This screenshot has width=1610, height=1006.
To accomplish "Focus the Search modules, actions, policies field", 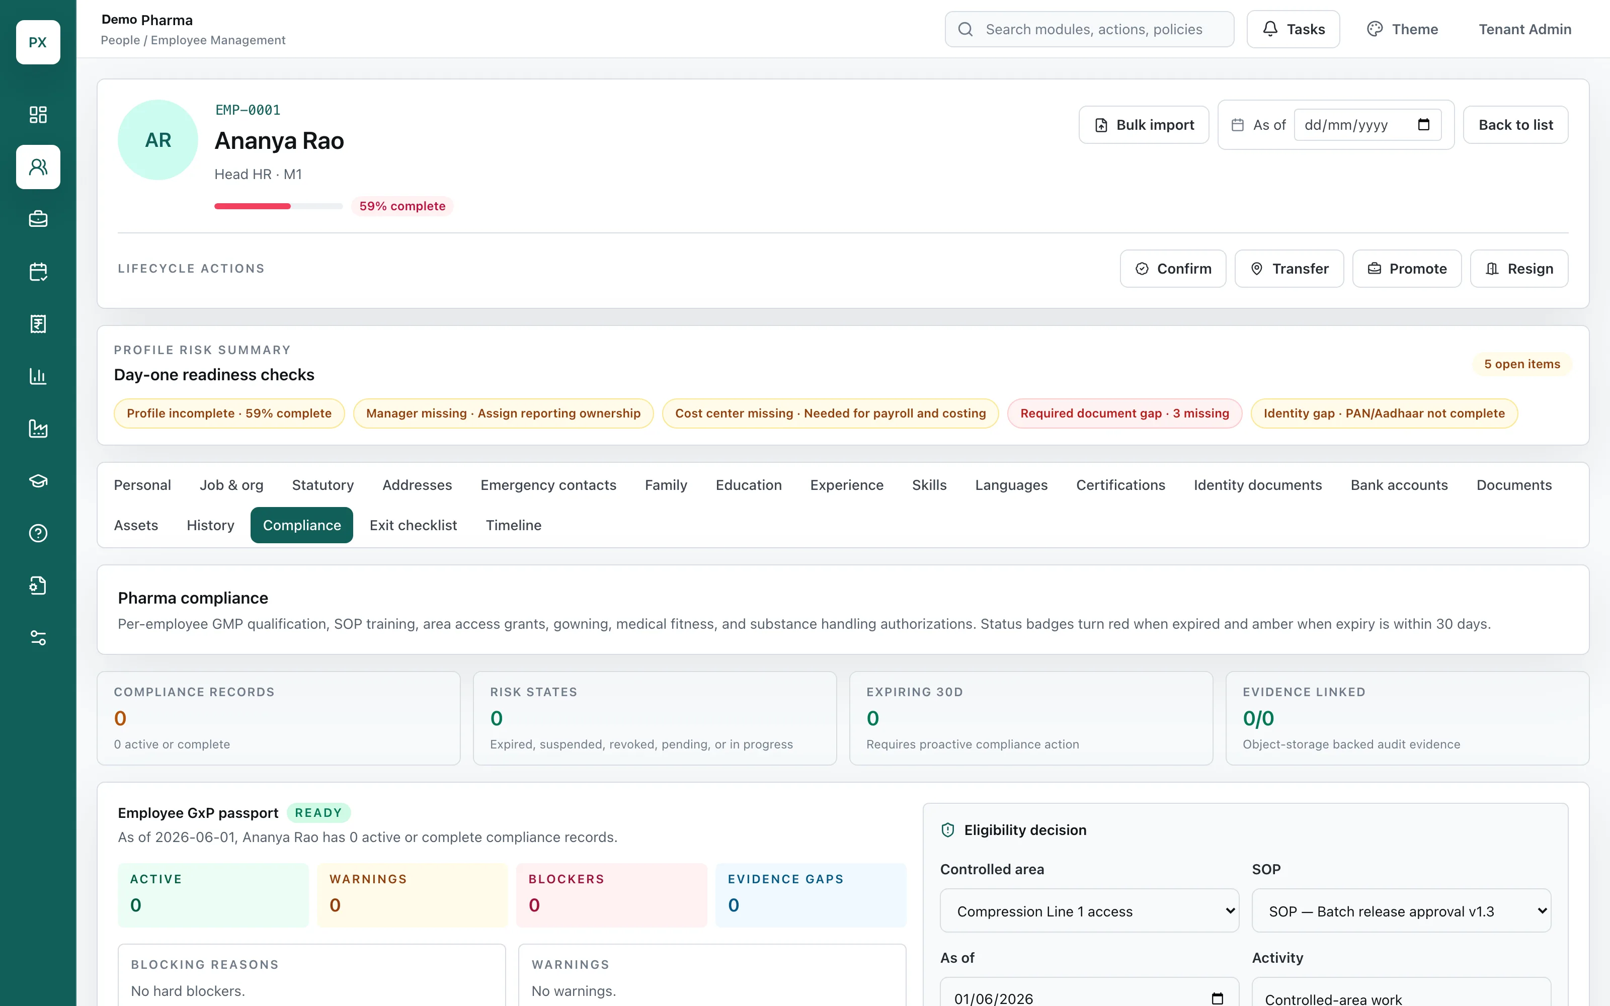I will [1089, 29].
